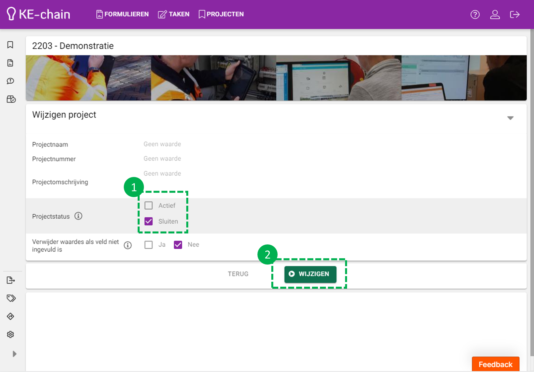534x372 pixels.
Task: Click the logout icon in header
Action: (514, 15)
